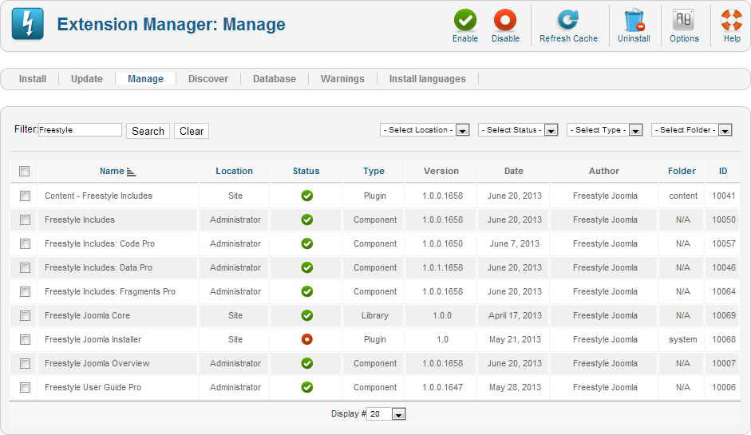751x435 pixels.
Task: Click the Search button
Action: (148, 131)
